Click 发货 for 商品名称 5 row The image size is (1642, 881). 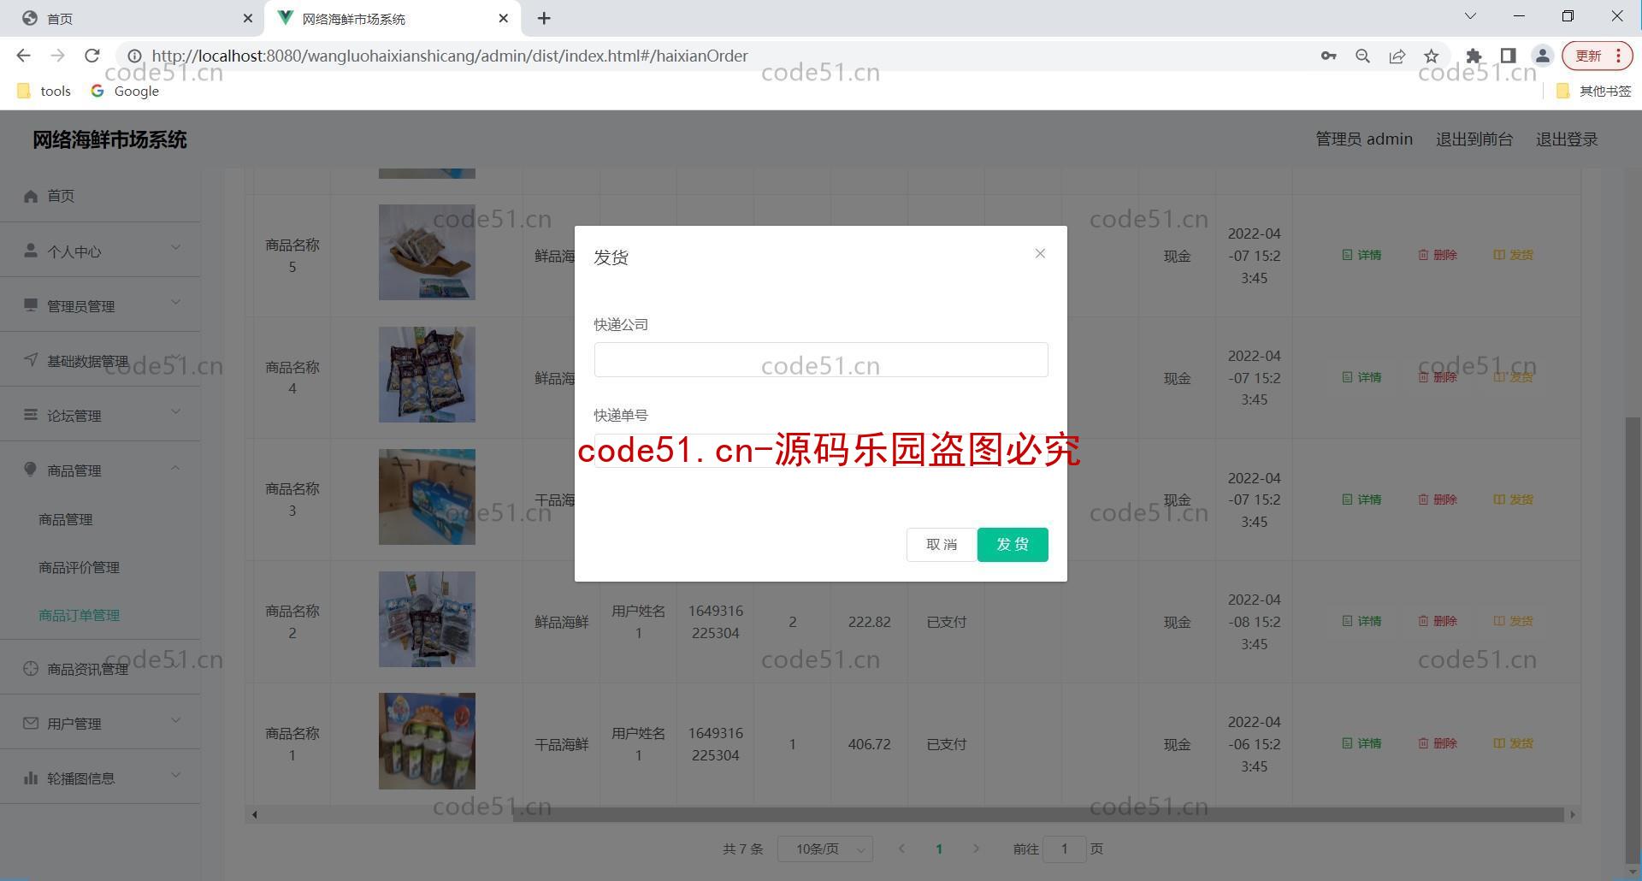(x=1514, y=255)
